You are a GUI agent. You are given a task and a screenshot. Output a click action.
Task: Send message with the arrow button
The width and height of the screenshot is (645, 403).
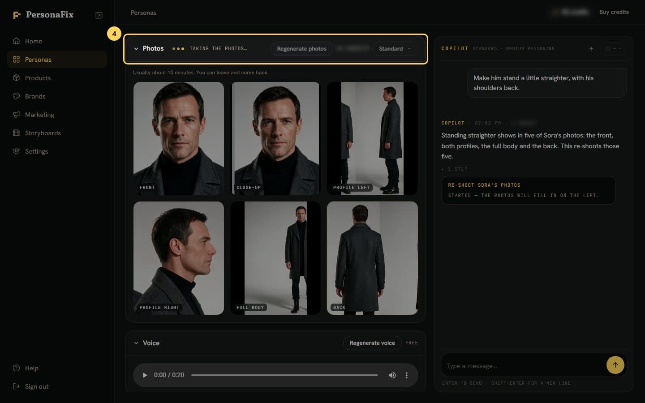(615, 365)
